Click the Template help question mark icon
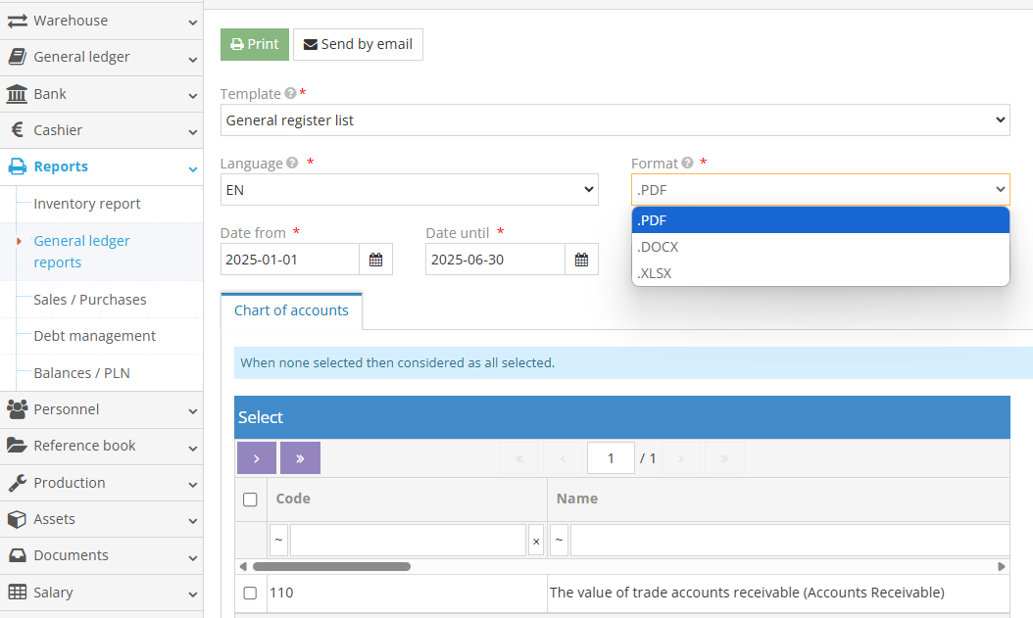The width and height of the screenshot is (1033, 618). (x=290, y=94)
